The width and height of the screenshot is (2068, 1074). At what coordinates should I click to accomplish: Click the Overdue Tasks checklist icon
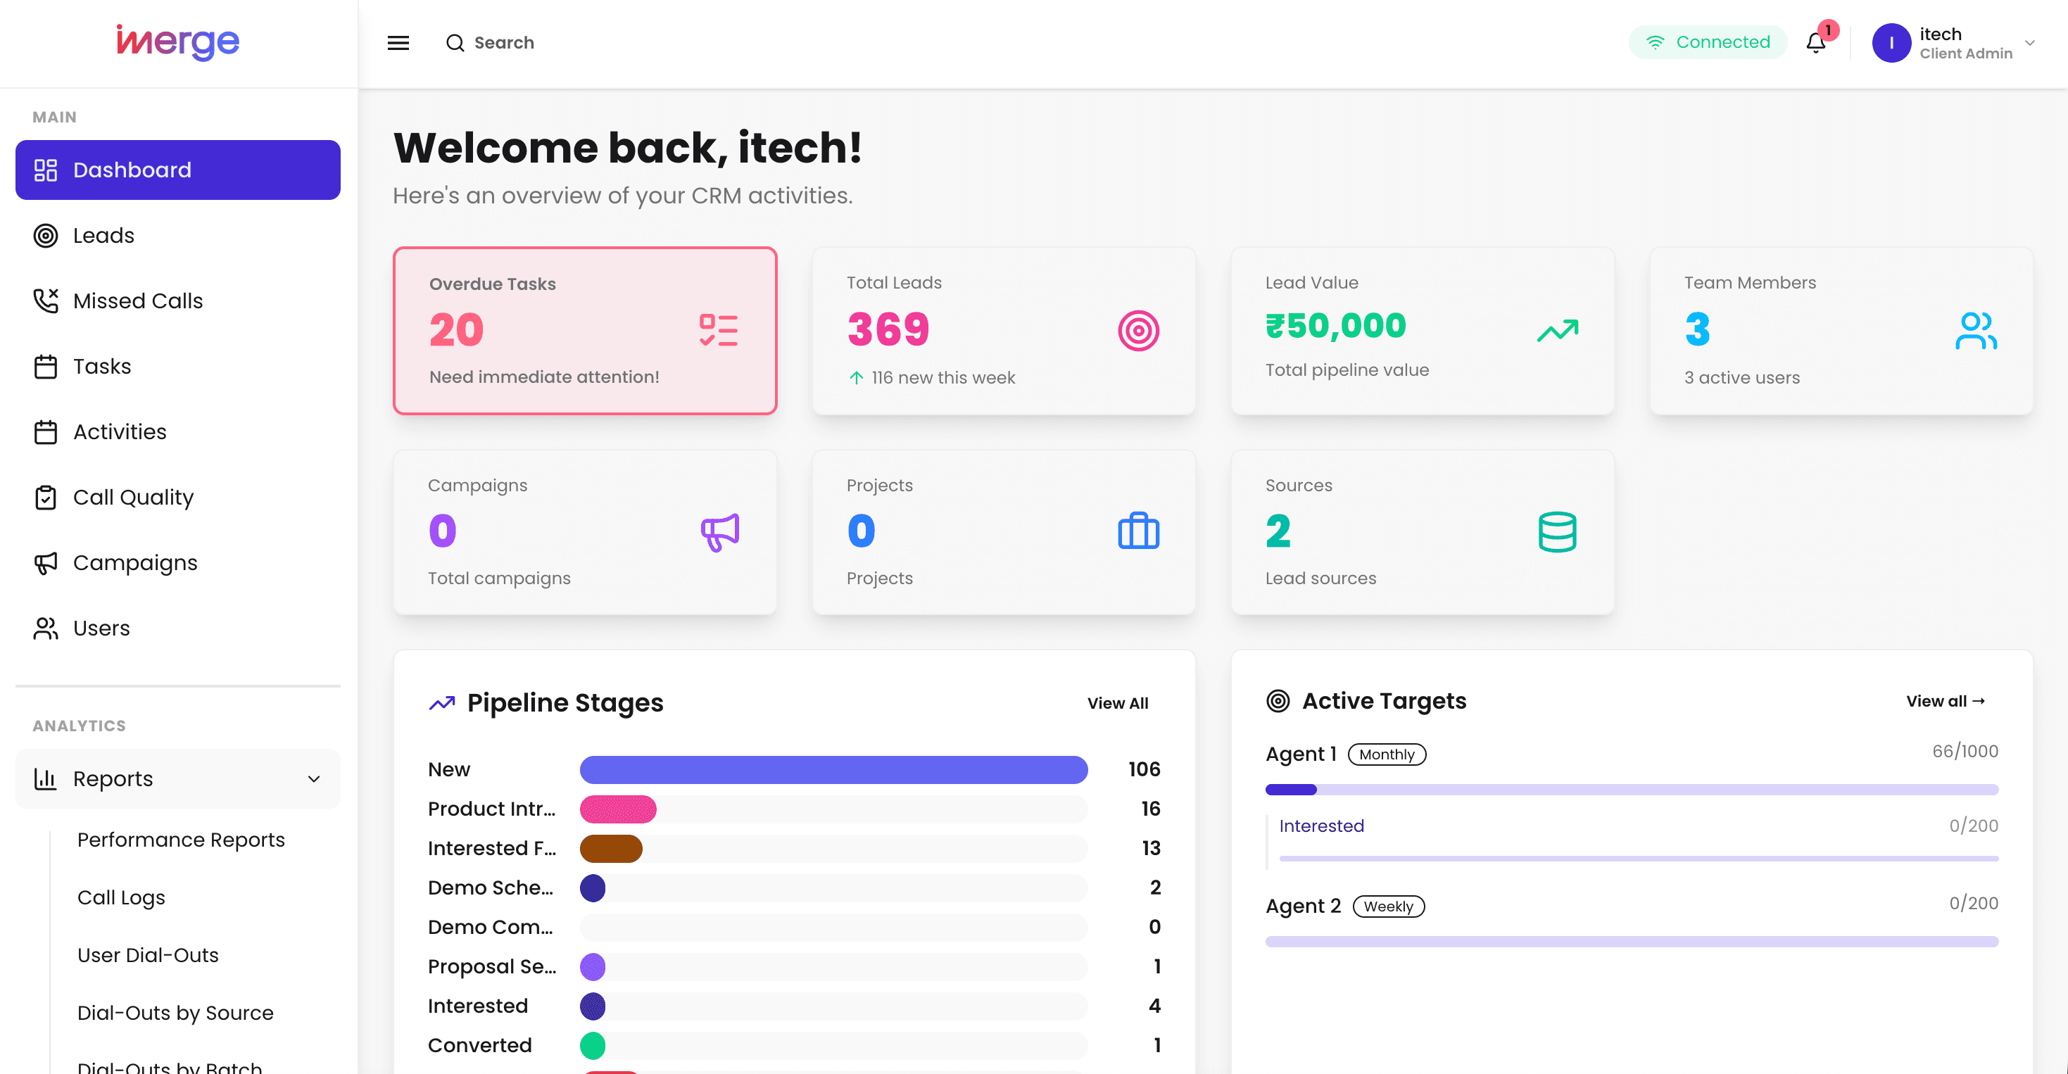(719, 330)
